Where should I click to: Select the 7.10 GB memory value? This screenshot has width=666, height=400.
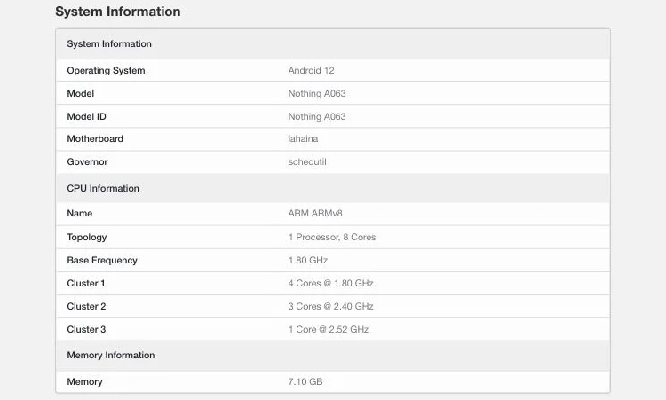(x=306, y=382)
